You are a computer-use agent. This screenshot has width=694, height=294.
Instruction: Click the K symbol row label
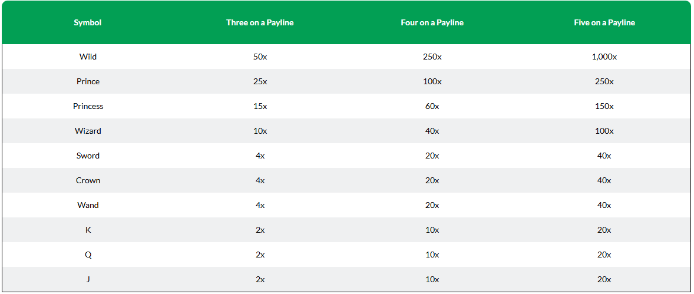pyautogui.click(x=88, y=230)
